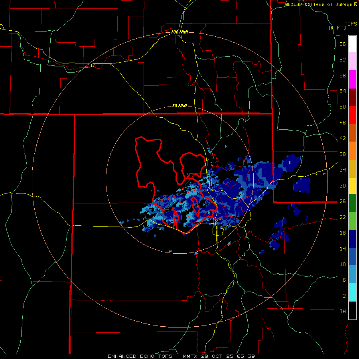Click the 2 legend scale label
This screenshot has height=359, width=359.
344,296
